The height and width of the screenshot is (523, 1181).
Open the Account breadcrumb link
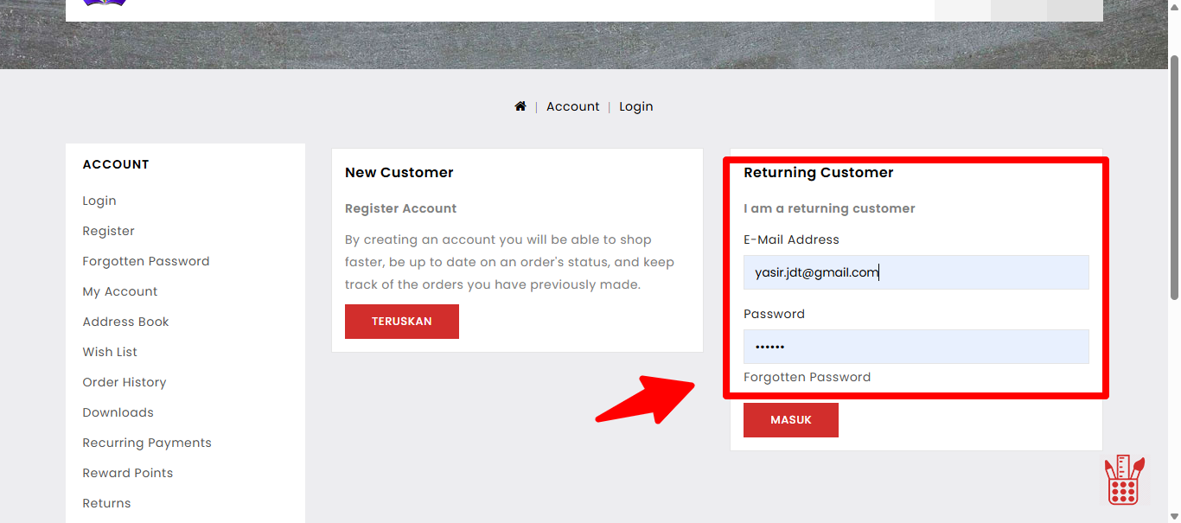click(572, 106)
